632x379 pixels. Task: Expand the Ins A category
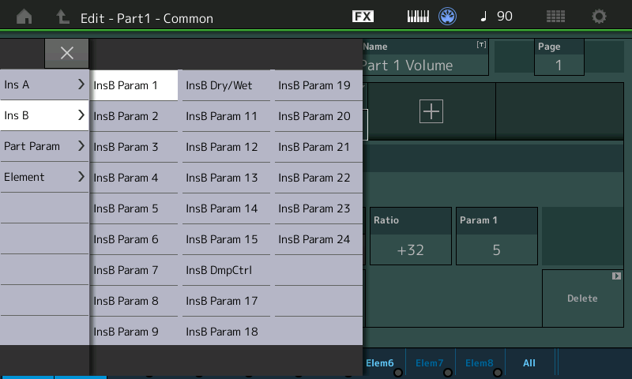click(x=44, y=84)
